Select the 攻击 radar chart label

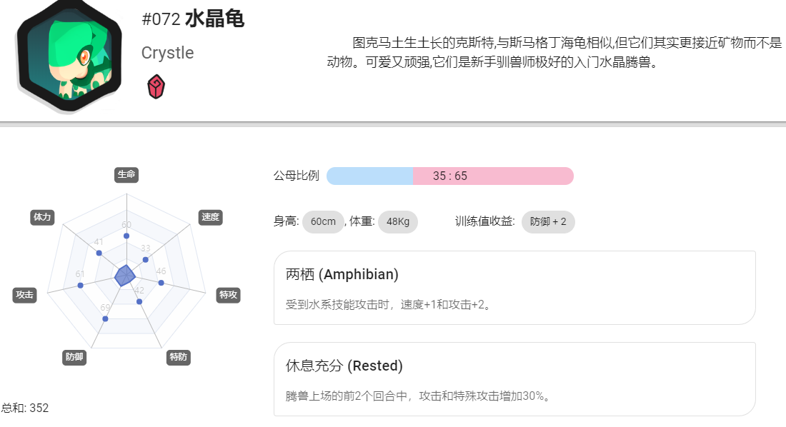(x=24, y=295)
